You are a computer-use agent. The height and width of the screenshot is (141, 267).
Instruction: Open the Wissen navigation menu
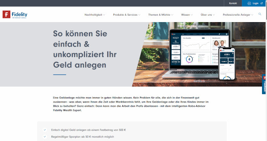point(187,15)
